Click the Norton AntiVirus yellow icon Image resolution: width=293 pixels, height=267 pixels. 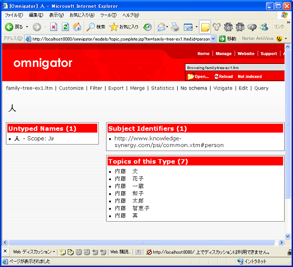pyautogui.click(x=279, y=39)
